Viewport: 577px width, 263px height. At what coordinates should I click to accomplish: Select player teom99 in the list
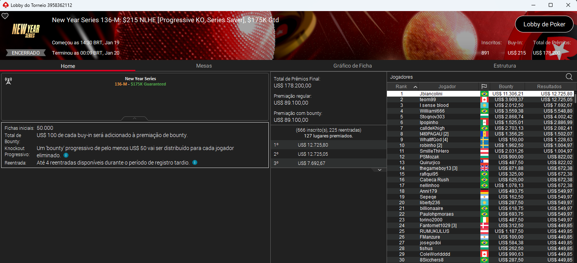point(427,100)
